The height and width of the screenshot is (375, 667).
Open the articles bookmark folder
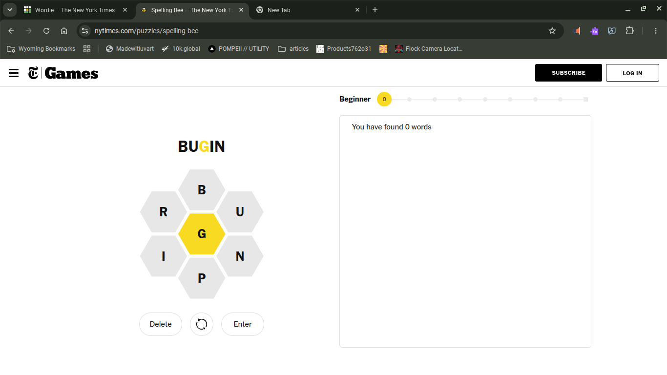point(293,49)
